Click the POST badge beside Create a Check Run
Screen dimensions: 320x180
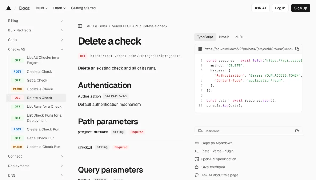pos(18,129)
